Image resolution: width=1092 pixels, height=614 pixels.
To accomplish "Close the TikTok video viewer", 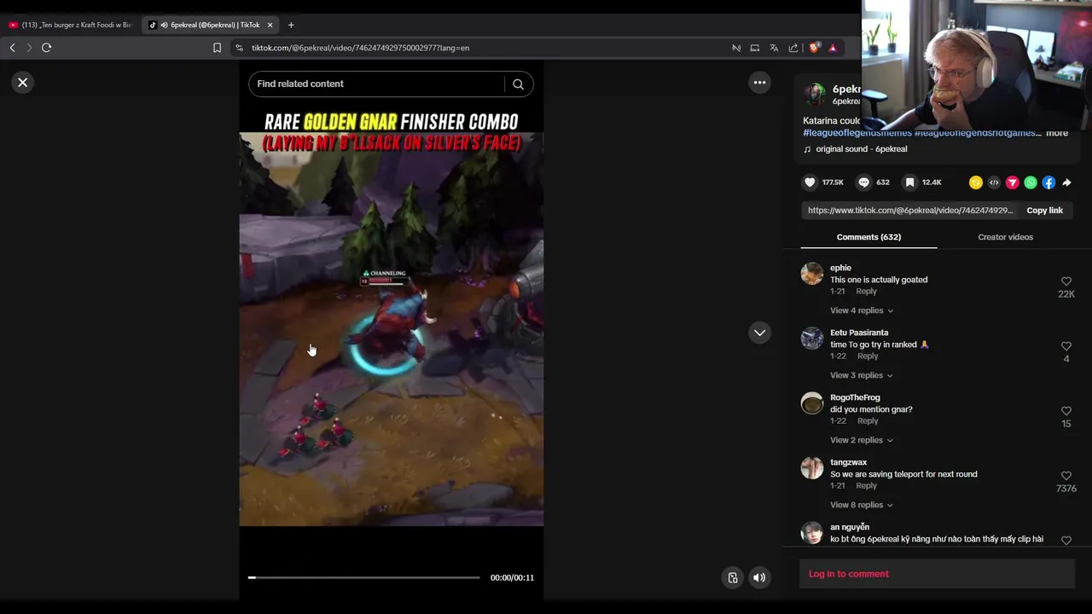I will tap(23, 83).
